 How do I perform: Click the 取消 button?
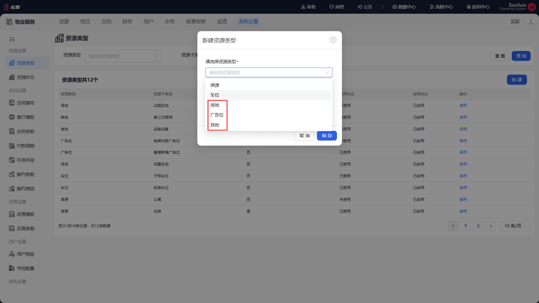(x=304, y=136)
